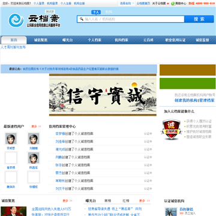This screenshot has height=216, width=216.
Task: Open the 云档案首页 top link
Action: click(x=143, y=4)
